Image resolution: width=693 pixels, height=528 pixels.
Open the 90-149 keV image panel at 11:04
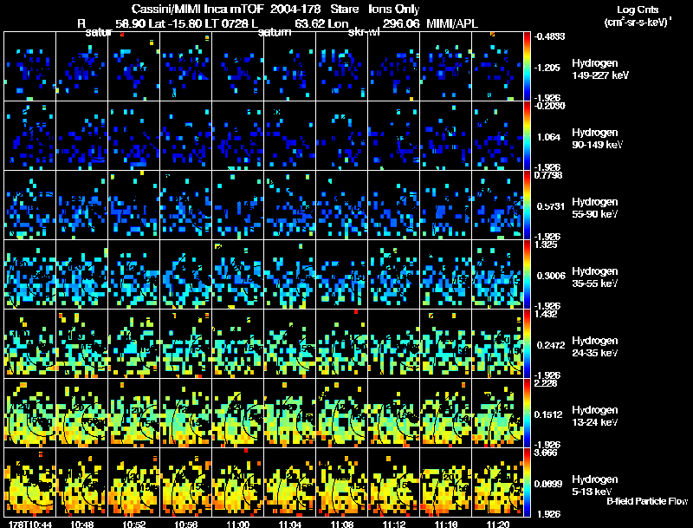290,136
